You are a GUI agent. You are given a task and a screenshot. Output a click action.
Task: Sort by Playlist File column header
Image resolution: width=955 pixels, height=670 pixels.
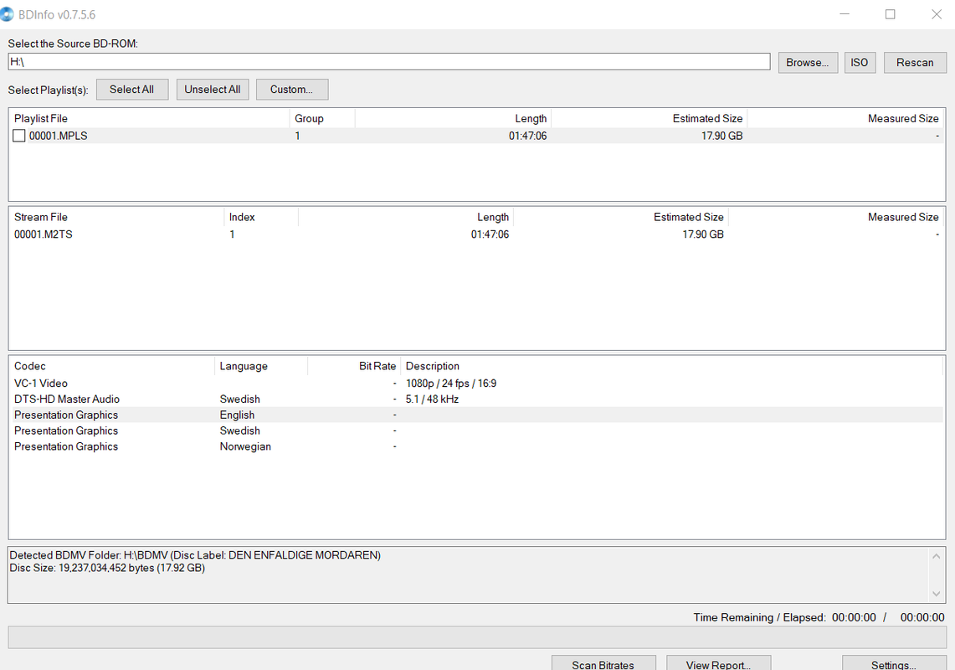[x=149, y=118]
